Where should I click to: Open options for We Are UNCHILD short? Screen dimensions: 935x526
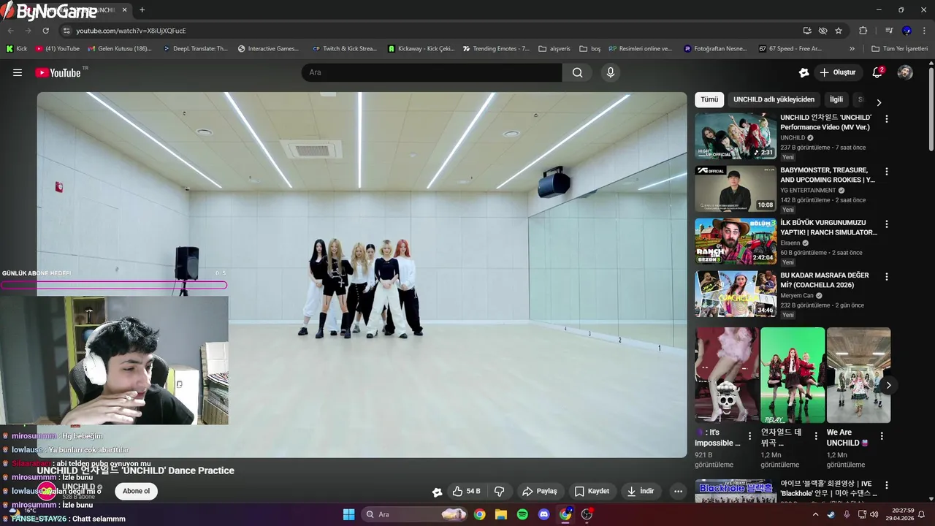[x=881, y=436]
